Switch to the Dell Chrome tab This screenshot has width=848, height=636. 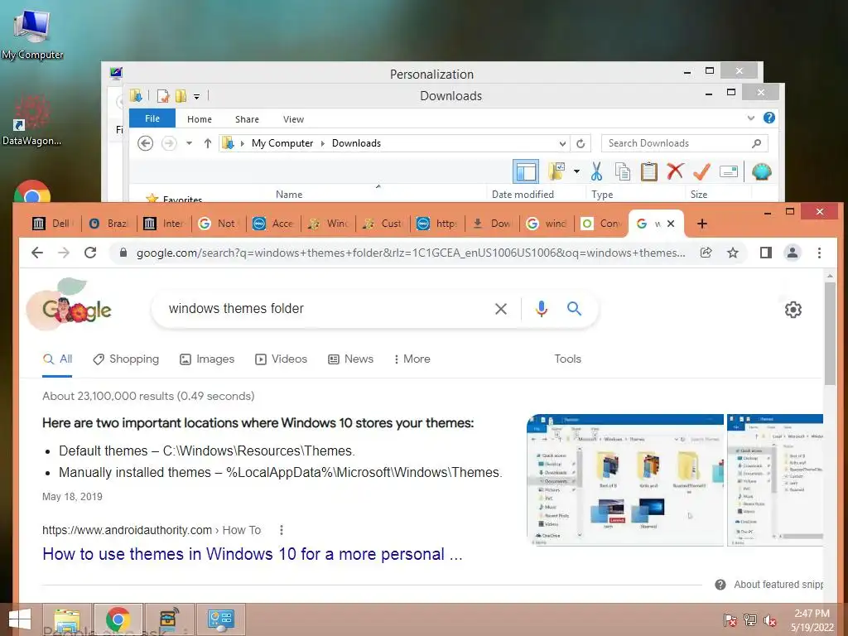point(52,224)
